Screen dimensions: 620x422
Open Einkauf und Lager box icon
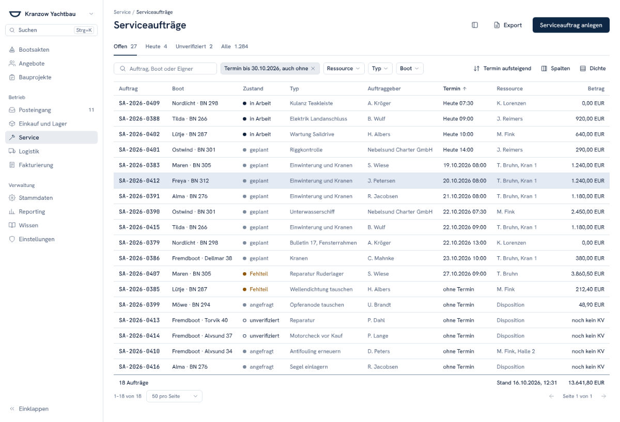coord(12,124)
